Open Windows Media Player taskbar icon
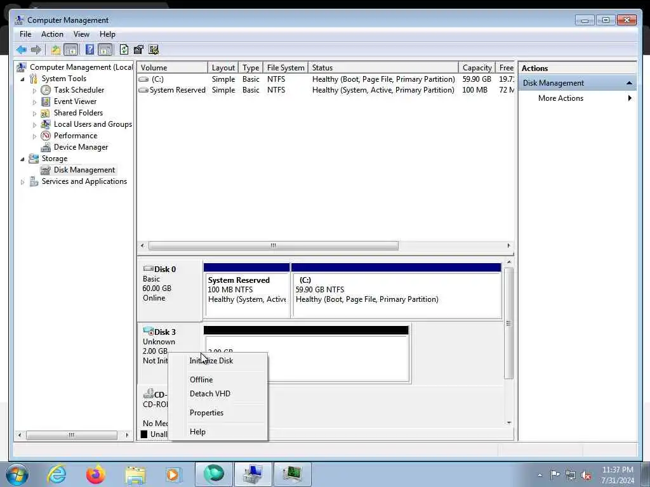Screen dimensions: 650x487 [173, 475]
